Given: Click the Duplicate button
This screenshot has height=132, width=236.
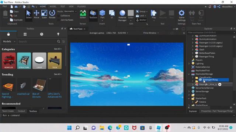Looking at the screenshot, I should 16,20.
